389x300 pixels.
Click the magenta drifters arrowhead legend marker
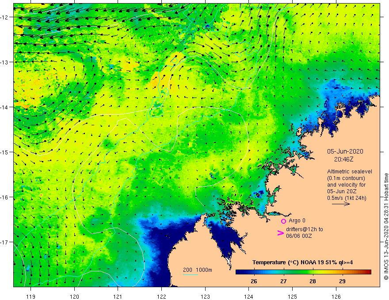281,232
